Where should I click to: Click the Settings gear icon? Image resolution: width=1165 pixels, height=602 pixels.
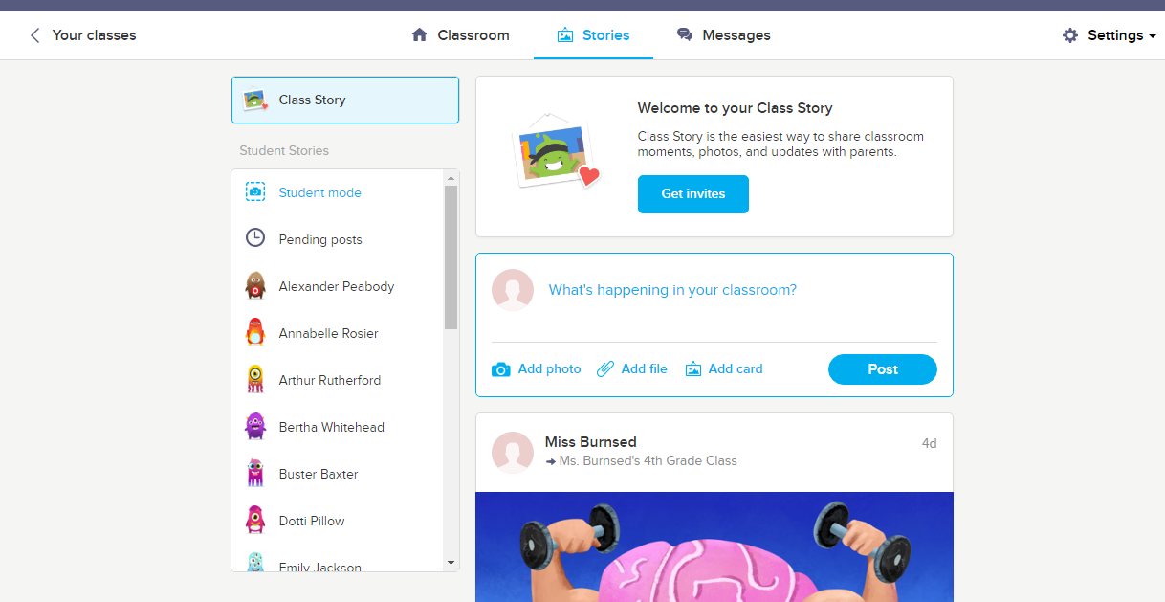click(x=1070, y=35)
